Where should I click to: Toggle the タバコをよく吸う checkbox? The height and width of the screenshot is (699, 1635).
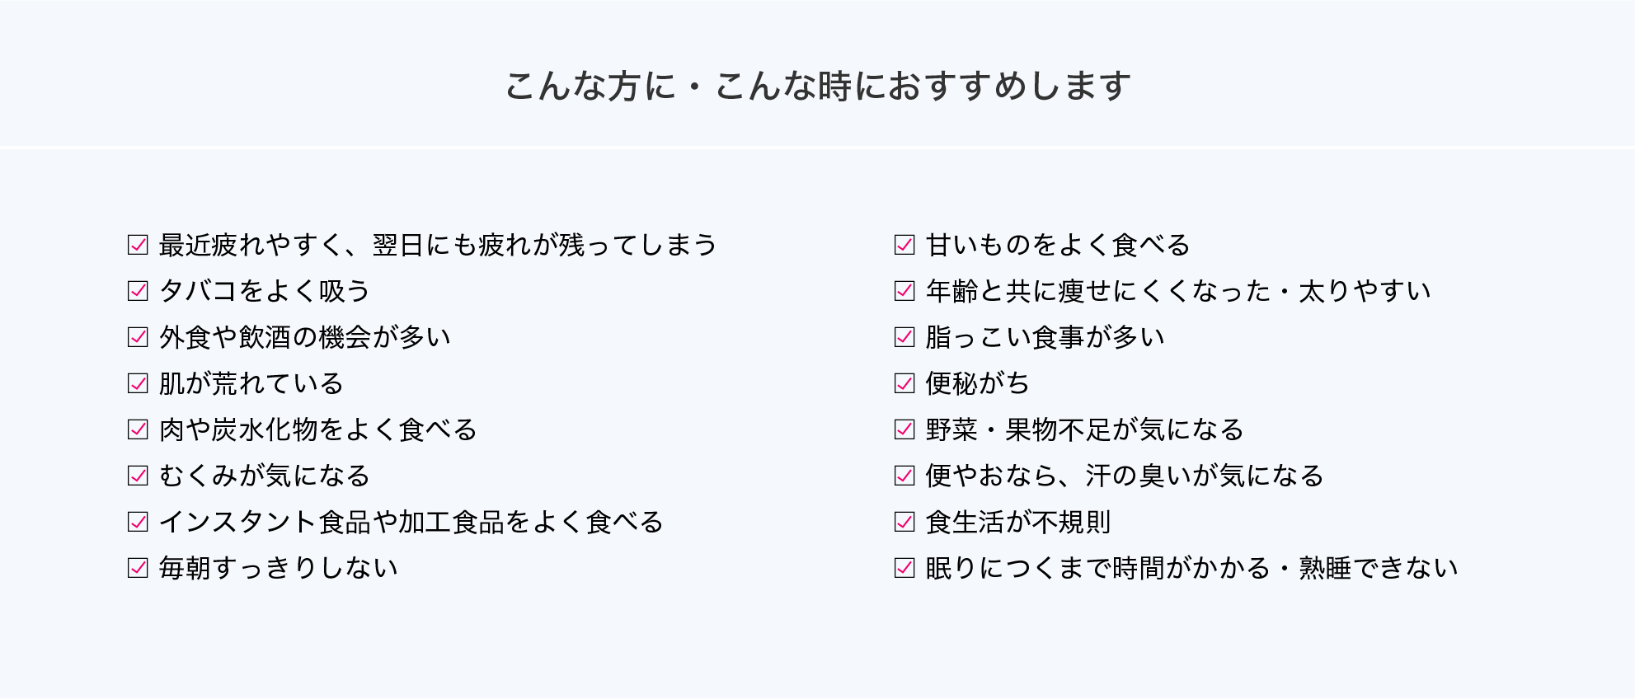tap(138, 291)
